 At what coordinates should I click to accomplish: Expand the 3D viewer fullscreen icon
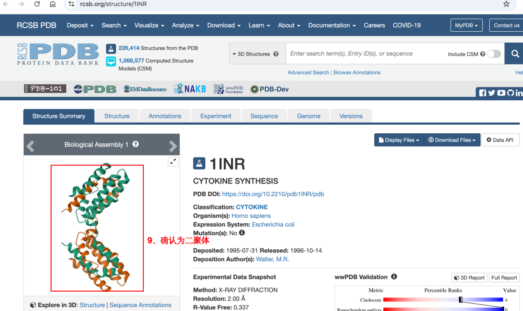(x=173, y=162)
